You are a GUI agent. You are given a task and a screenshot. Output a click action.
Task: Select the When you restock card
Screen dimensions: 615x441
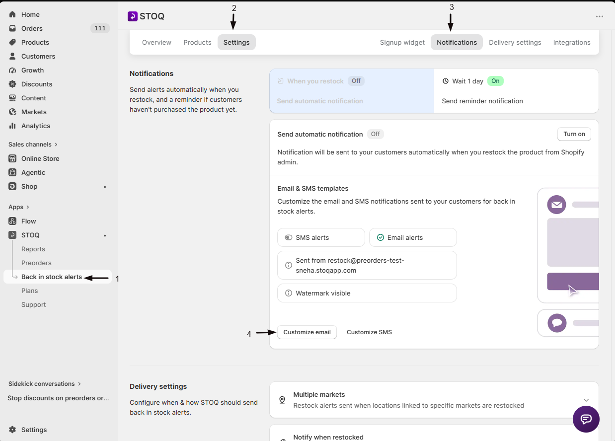click(352, 91)
